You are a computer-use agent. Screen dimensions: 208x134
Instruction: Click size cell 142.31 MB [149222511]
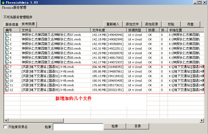click(x=108, y=49)
